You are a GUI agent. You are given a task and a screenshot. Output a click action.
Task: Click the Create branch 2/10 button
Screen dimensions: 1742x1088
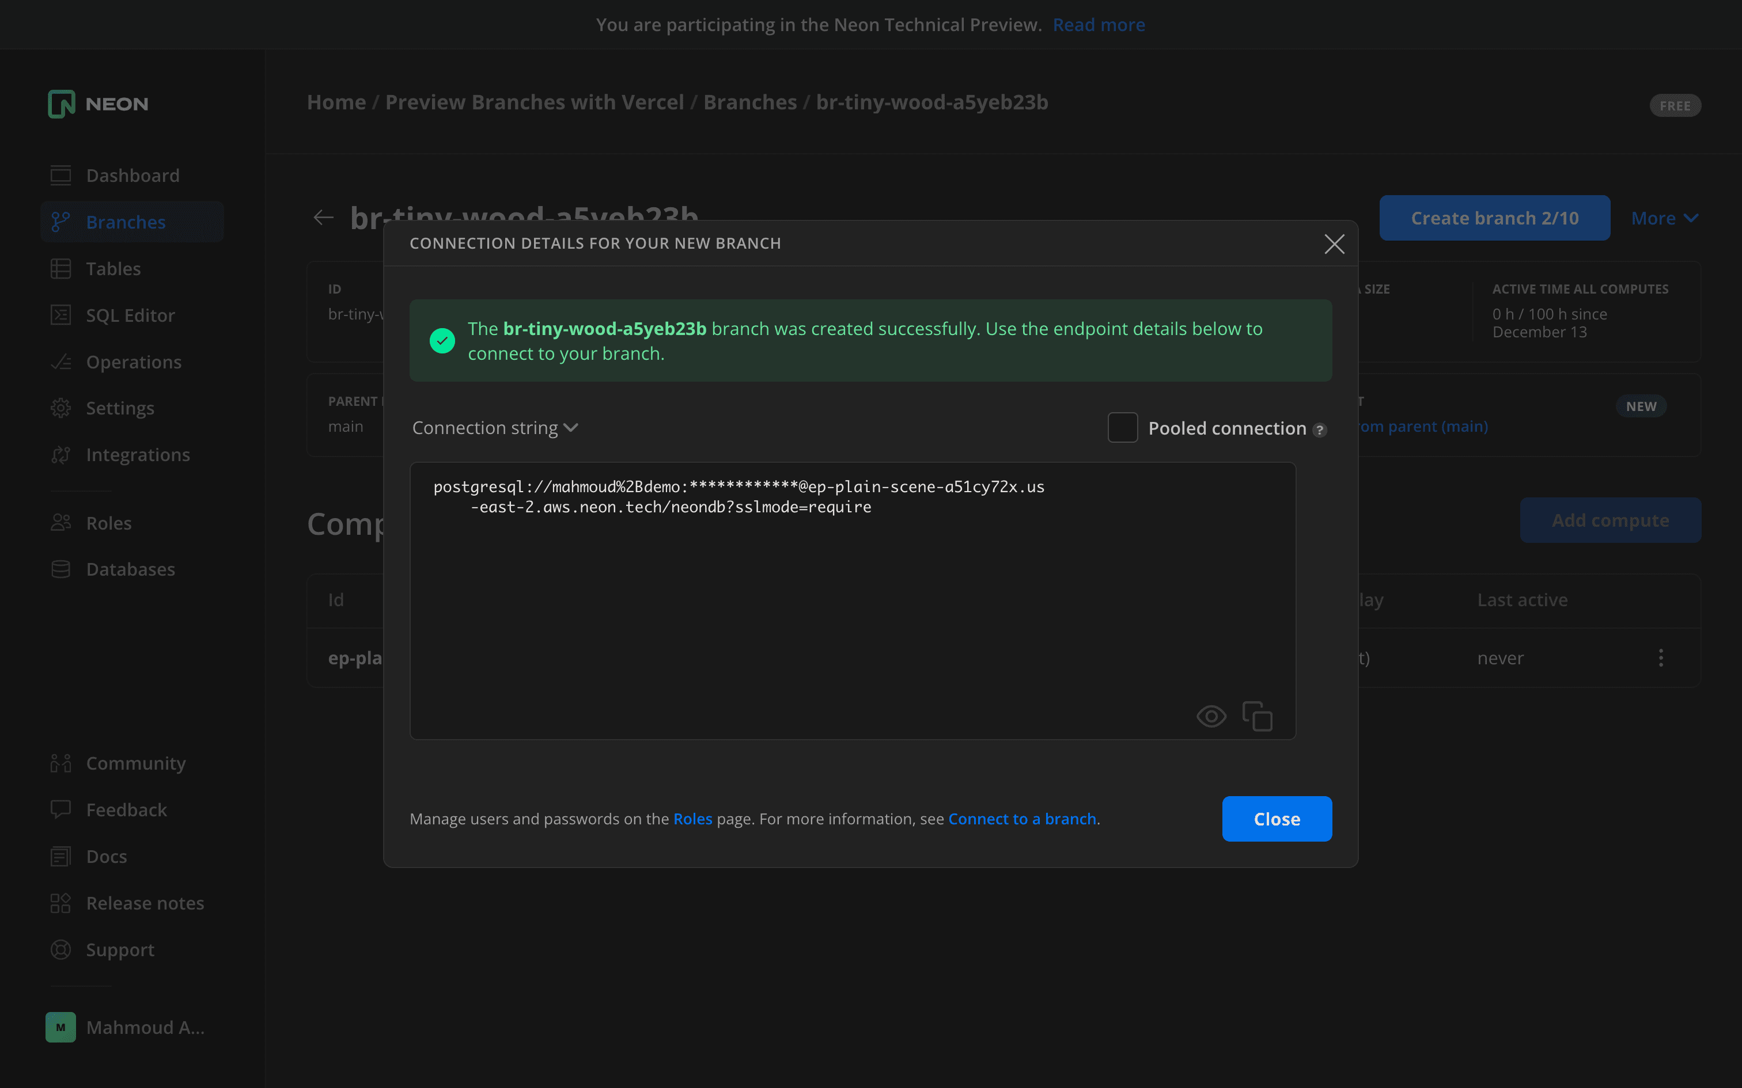pyautogui.click(x=1494, y=218)
